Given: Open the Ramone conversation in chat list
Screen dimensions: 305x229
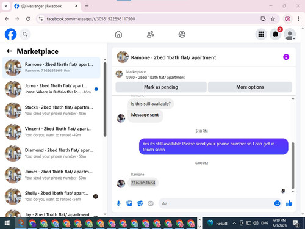Looking at the screenshot, I should (x=51, y=67).
